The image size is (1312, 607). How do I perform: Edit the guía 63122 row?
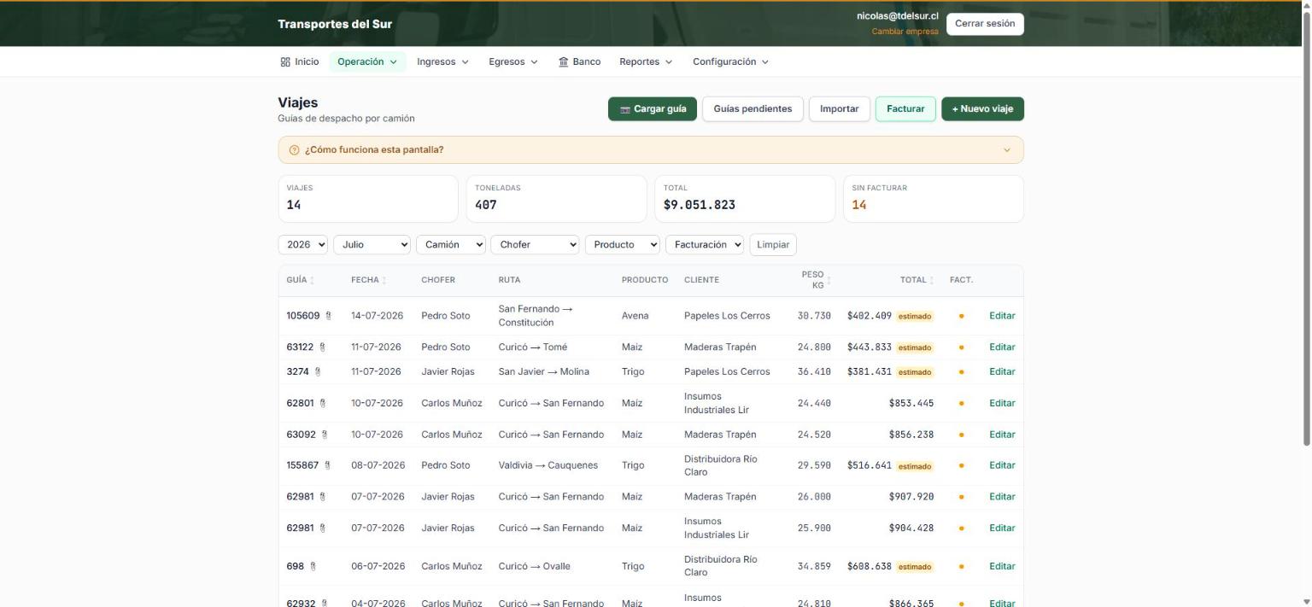point(1002,347)
